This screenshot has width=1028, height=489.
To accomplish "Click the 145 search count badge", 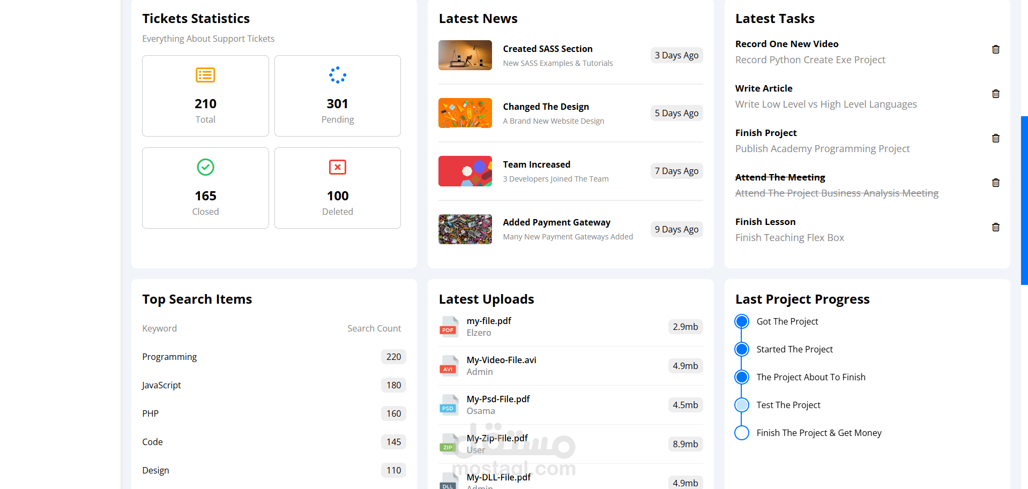I will (393, 442).
